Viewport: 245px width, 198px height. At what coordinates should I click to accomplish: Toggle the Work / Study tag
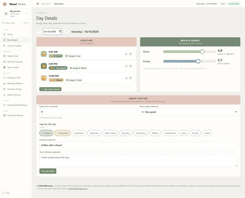click(x=110, y=133)
